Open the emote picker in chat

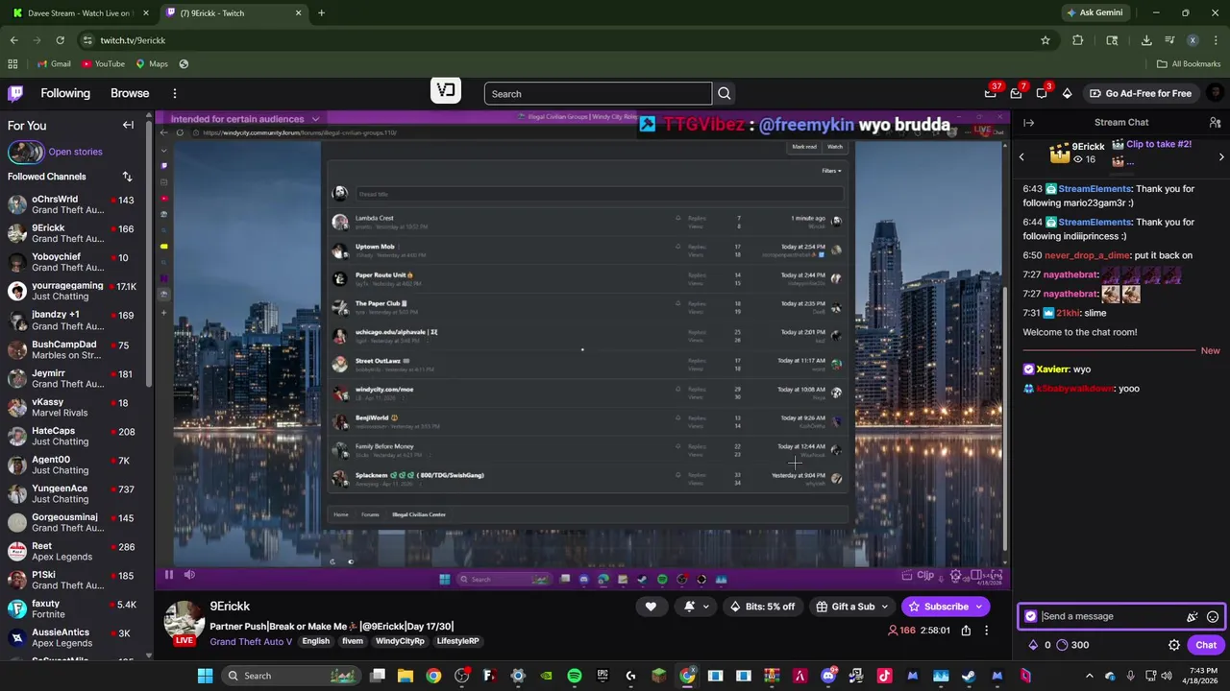click(x=1213, y=616)
